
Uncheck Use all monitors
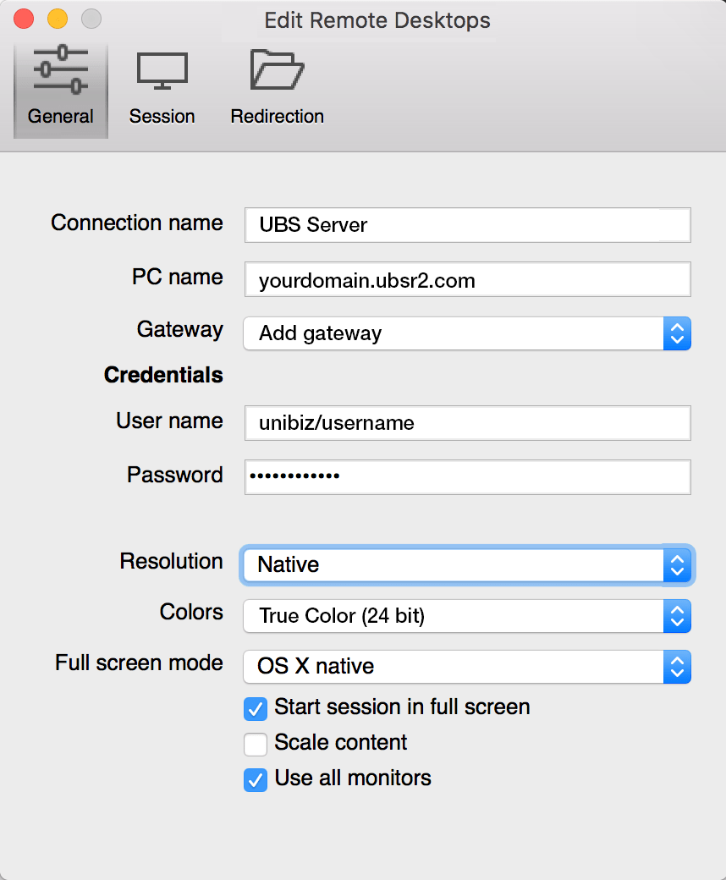tap(255, 780)
